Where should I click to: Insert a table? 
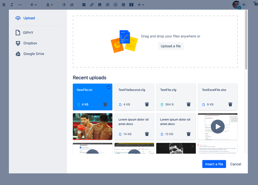click(x=123, y=5)
